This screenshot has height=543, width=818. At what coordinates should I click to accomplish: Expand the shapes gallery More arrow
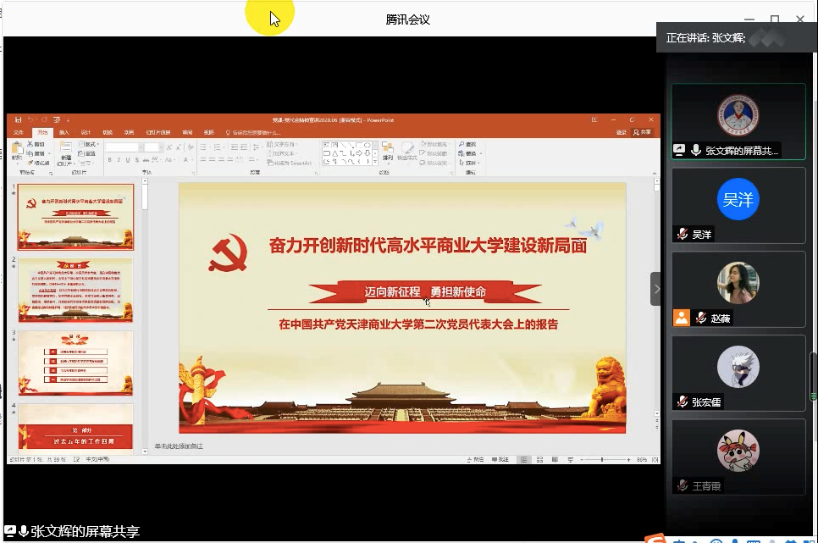click(373, 161)
